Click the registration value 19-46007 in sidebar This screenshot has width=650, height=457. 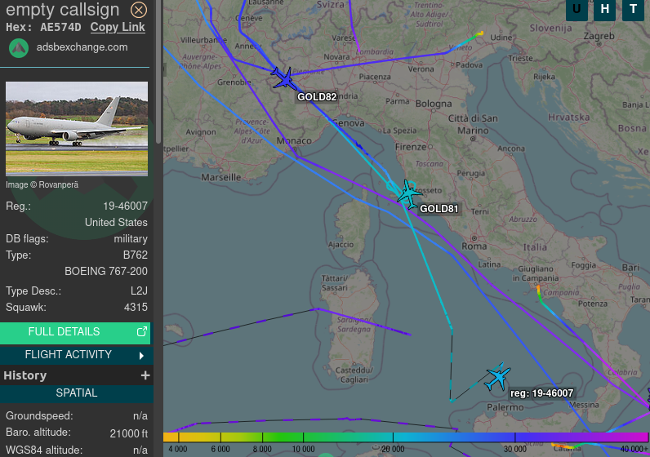[125, 206]
